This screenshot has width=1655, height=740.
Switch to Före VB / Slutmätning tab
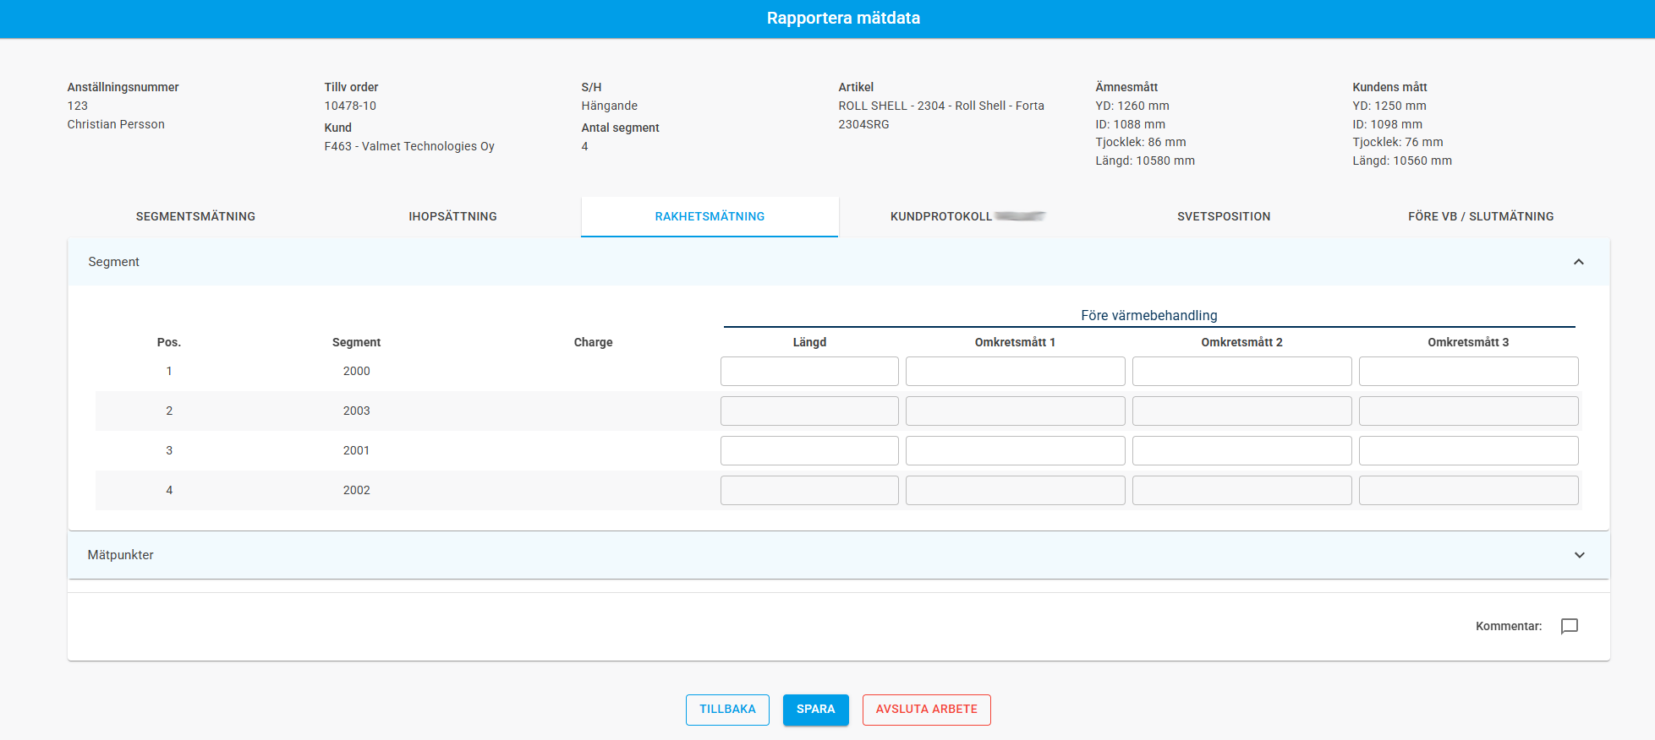(1481, 216)
